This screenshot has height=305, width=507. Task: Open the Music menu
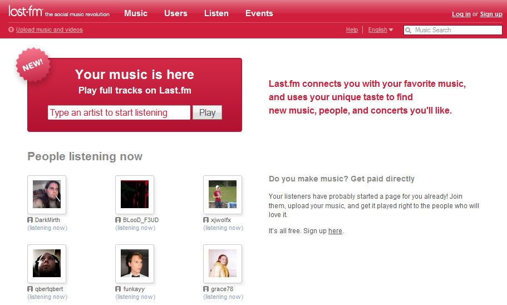(x=136, y=13)
